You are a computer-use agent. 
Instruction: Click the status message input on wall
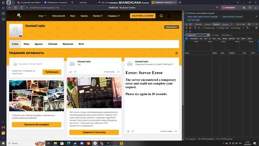click(36, 64)
